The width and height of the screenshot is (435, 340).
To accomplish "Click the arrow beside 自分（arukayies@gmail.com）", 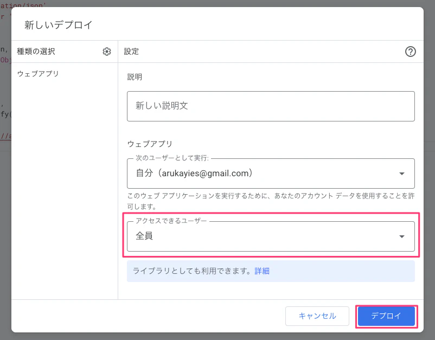I will coord(401,174).
